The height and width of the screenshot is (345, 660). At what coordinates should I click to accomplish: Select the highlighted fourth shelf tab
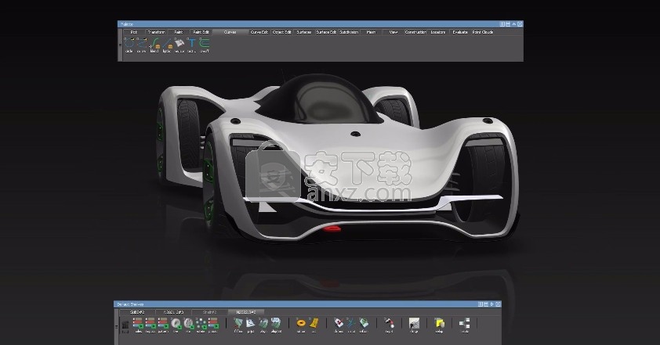246,312
